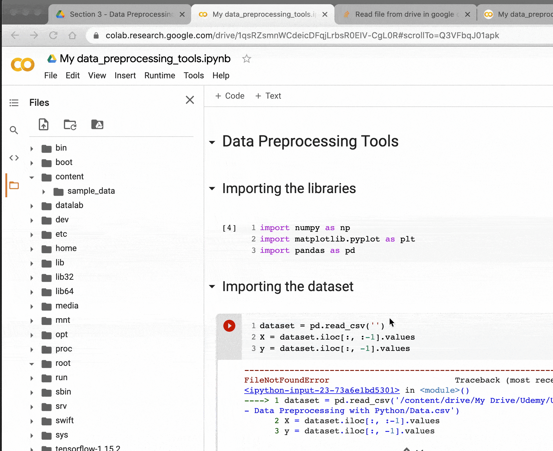This screenshot has width=553, height=451.
Task: Run the dataset import cell
Action: pyautogui.click(x=229, y=326)
